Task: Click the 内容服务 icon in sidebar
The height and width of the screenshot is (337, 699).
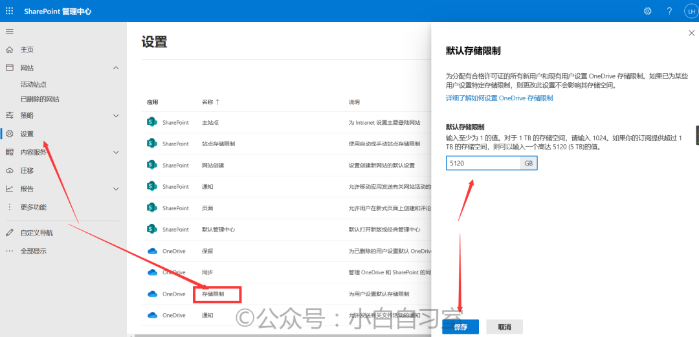Action: 9,152
